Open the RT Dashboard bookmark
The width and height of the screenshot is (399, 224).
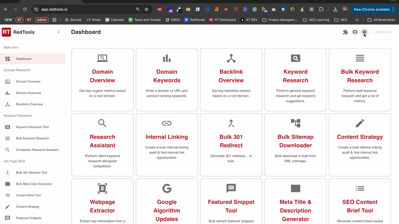222,19
